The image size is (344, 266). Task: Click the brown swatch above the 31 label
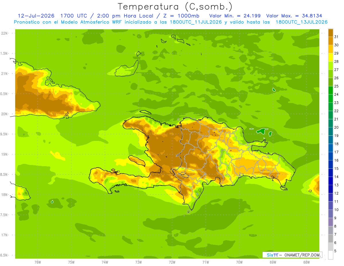pos(331,33)
